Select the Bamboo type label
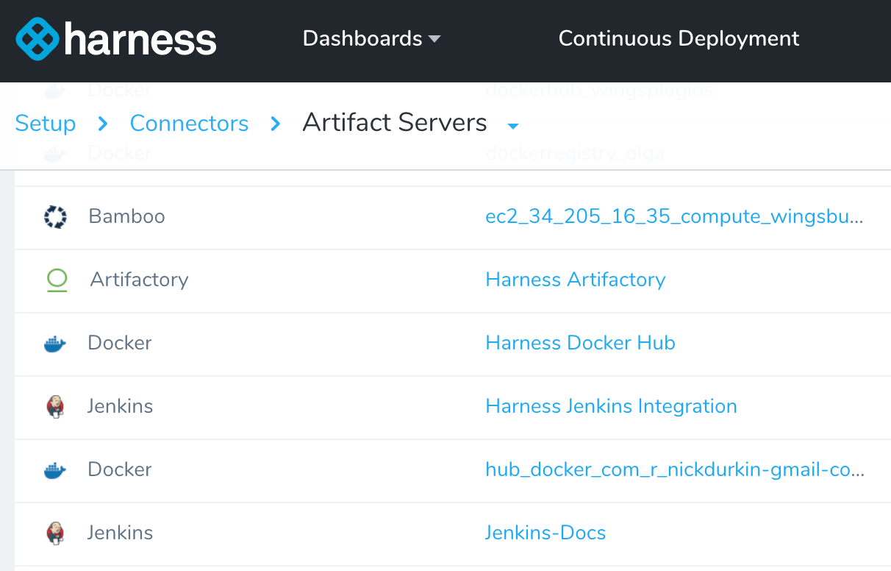This screenshot has height=571, width=891. 126,216
